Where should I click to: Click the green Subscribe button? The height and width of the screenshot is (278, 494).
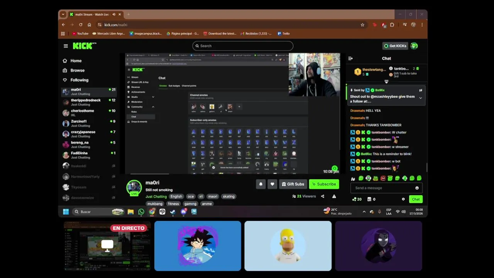tap(324, 184)
